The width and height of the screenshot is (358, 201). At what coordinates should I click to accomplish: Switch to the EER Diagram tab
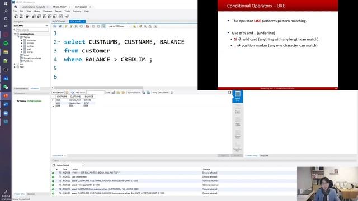pos(81,7)
